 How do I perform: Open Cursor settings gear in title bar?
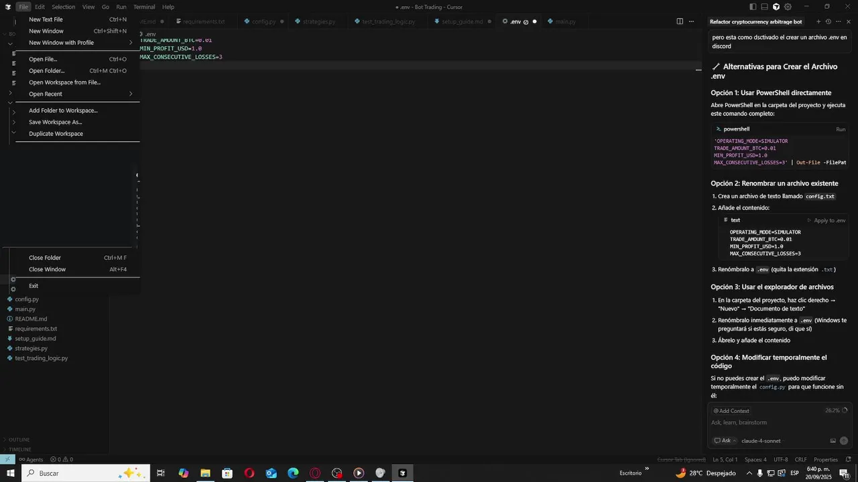pos(788,7)
